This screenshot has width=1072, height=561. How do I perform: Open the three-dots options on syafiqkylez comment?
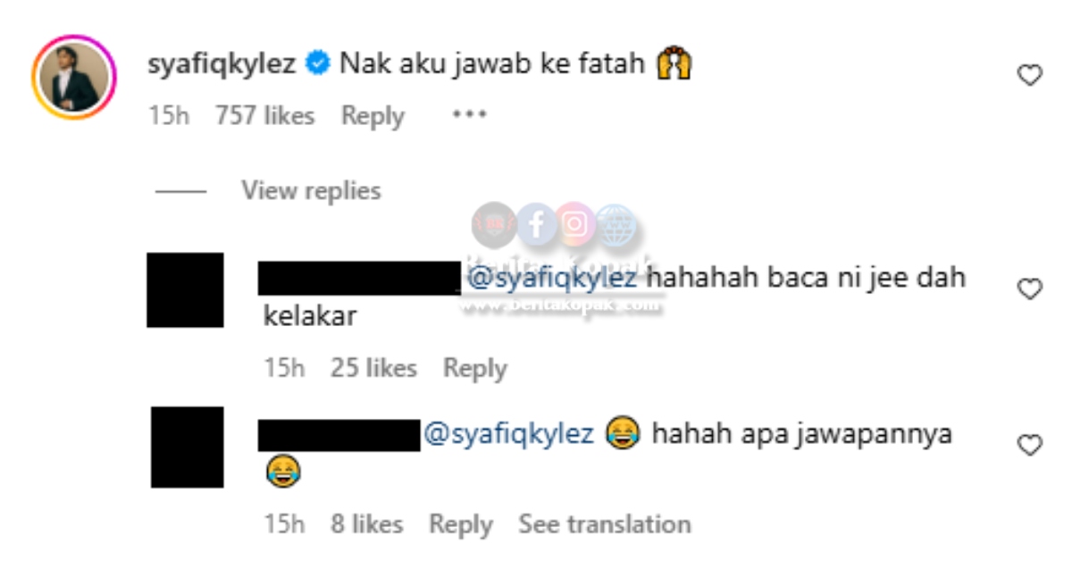pos(469,115)
